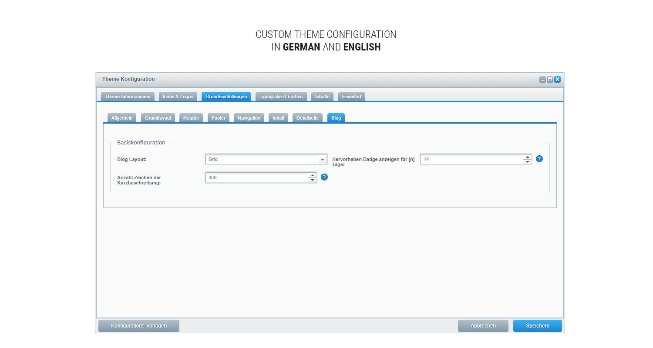This screenshot has width=653, height=348.
Task: Open Typografie & Farben tab
Action: pyautogui.click(x=281, y=97)
